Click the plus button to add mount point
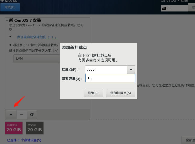Viewport: 195px width, 144px height. click(x=11, y=115)
